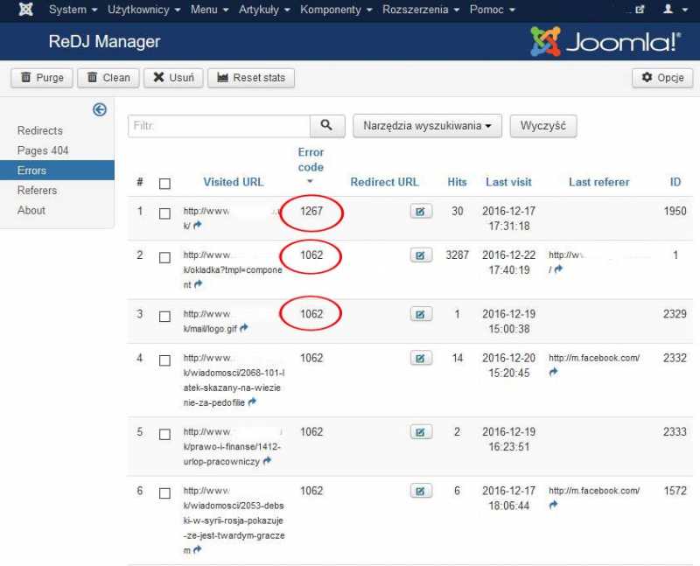Open Pages 404 in the sidebar
700x566 pixels.
43,150
